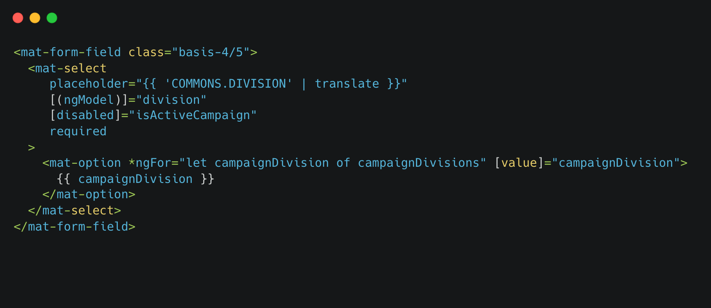Screen dimensions: 711x308
Task: Click the yellow minimize window button
Action: (35, 18)
